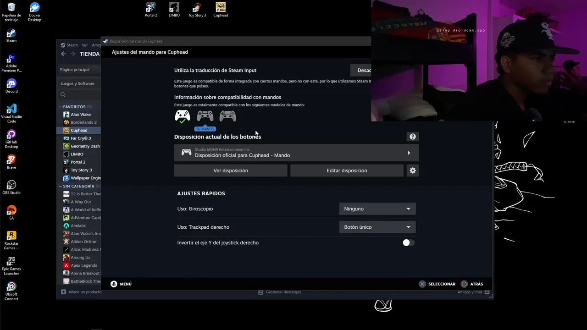Select Albion Online in library list
Image resolution: width=587 pixels, height=330 pixels.
pos(79,242)
